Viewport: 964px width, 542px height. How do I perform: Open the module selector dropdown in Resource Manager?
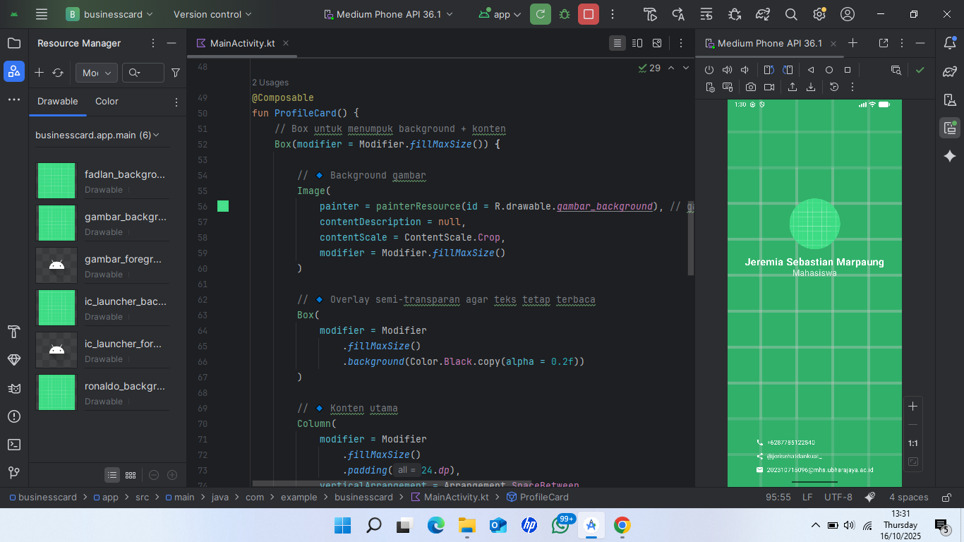pos(97,73)
